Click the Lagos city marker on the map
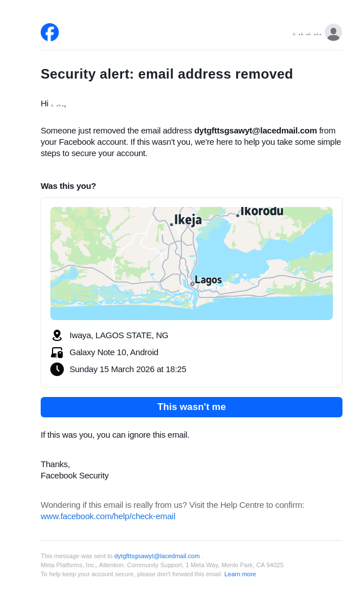 [x=192, y=284]
